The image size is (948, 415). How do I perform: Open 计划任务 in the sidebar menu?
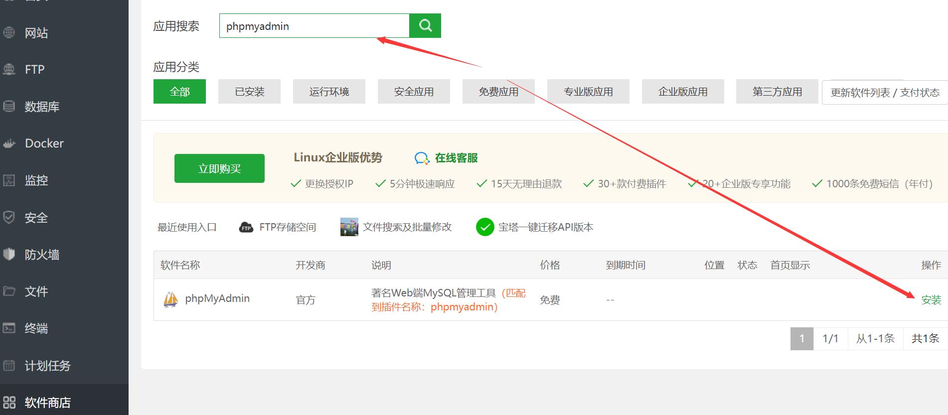coord(48,366)
